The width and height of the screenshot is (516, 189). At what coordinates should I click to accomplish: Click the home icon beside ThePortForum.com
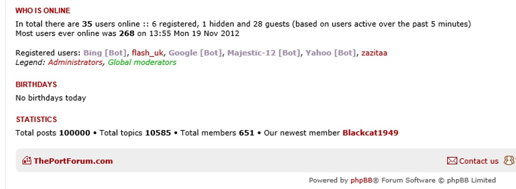(27, 161)
